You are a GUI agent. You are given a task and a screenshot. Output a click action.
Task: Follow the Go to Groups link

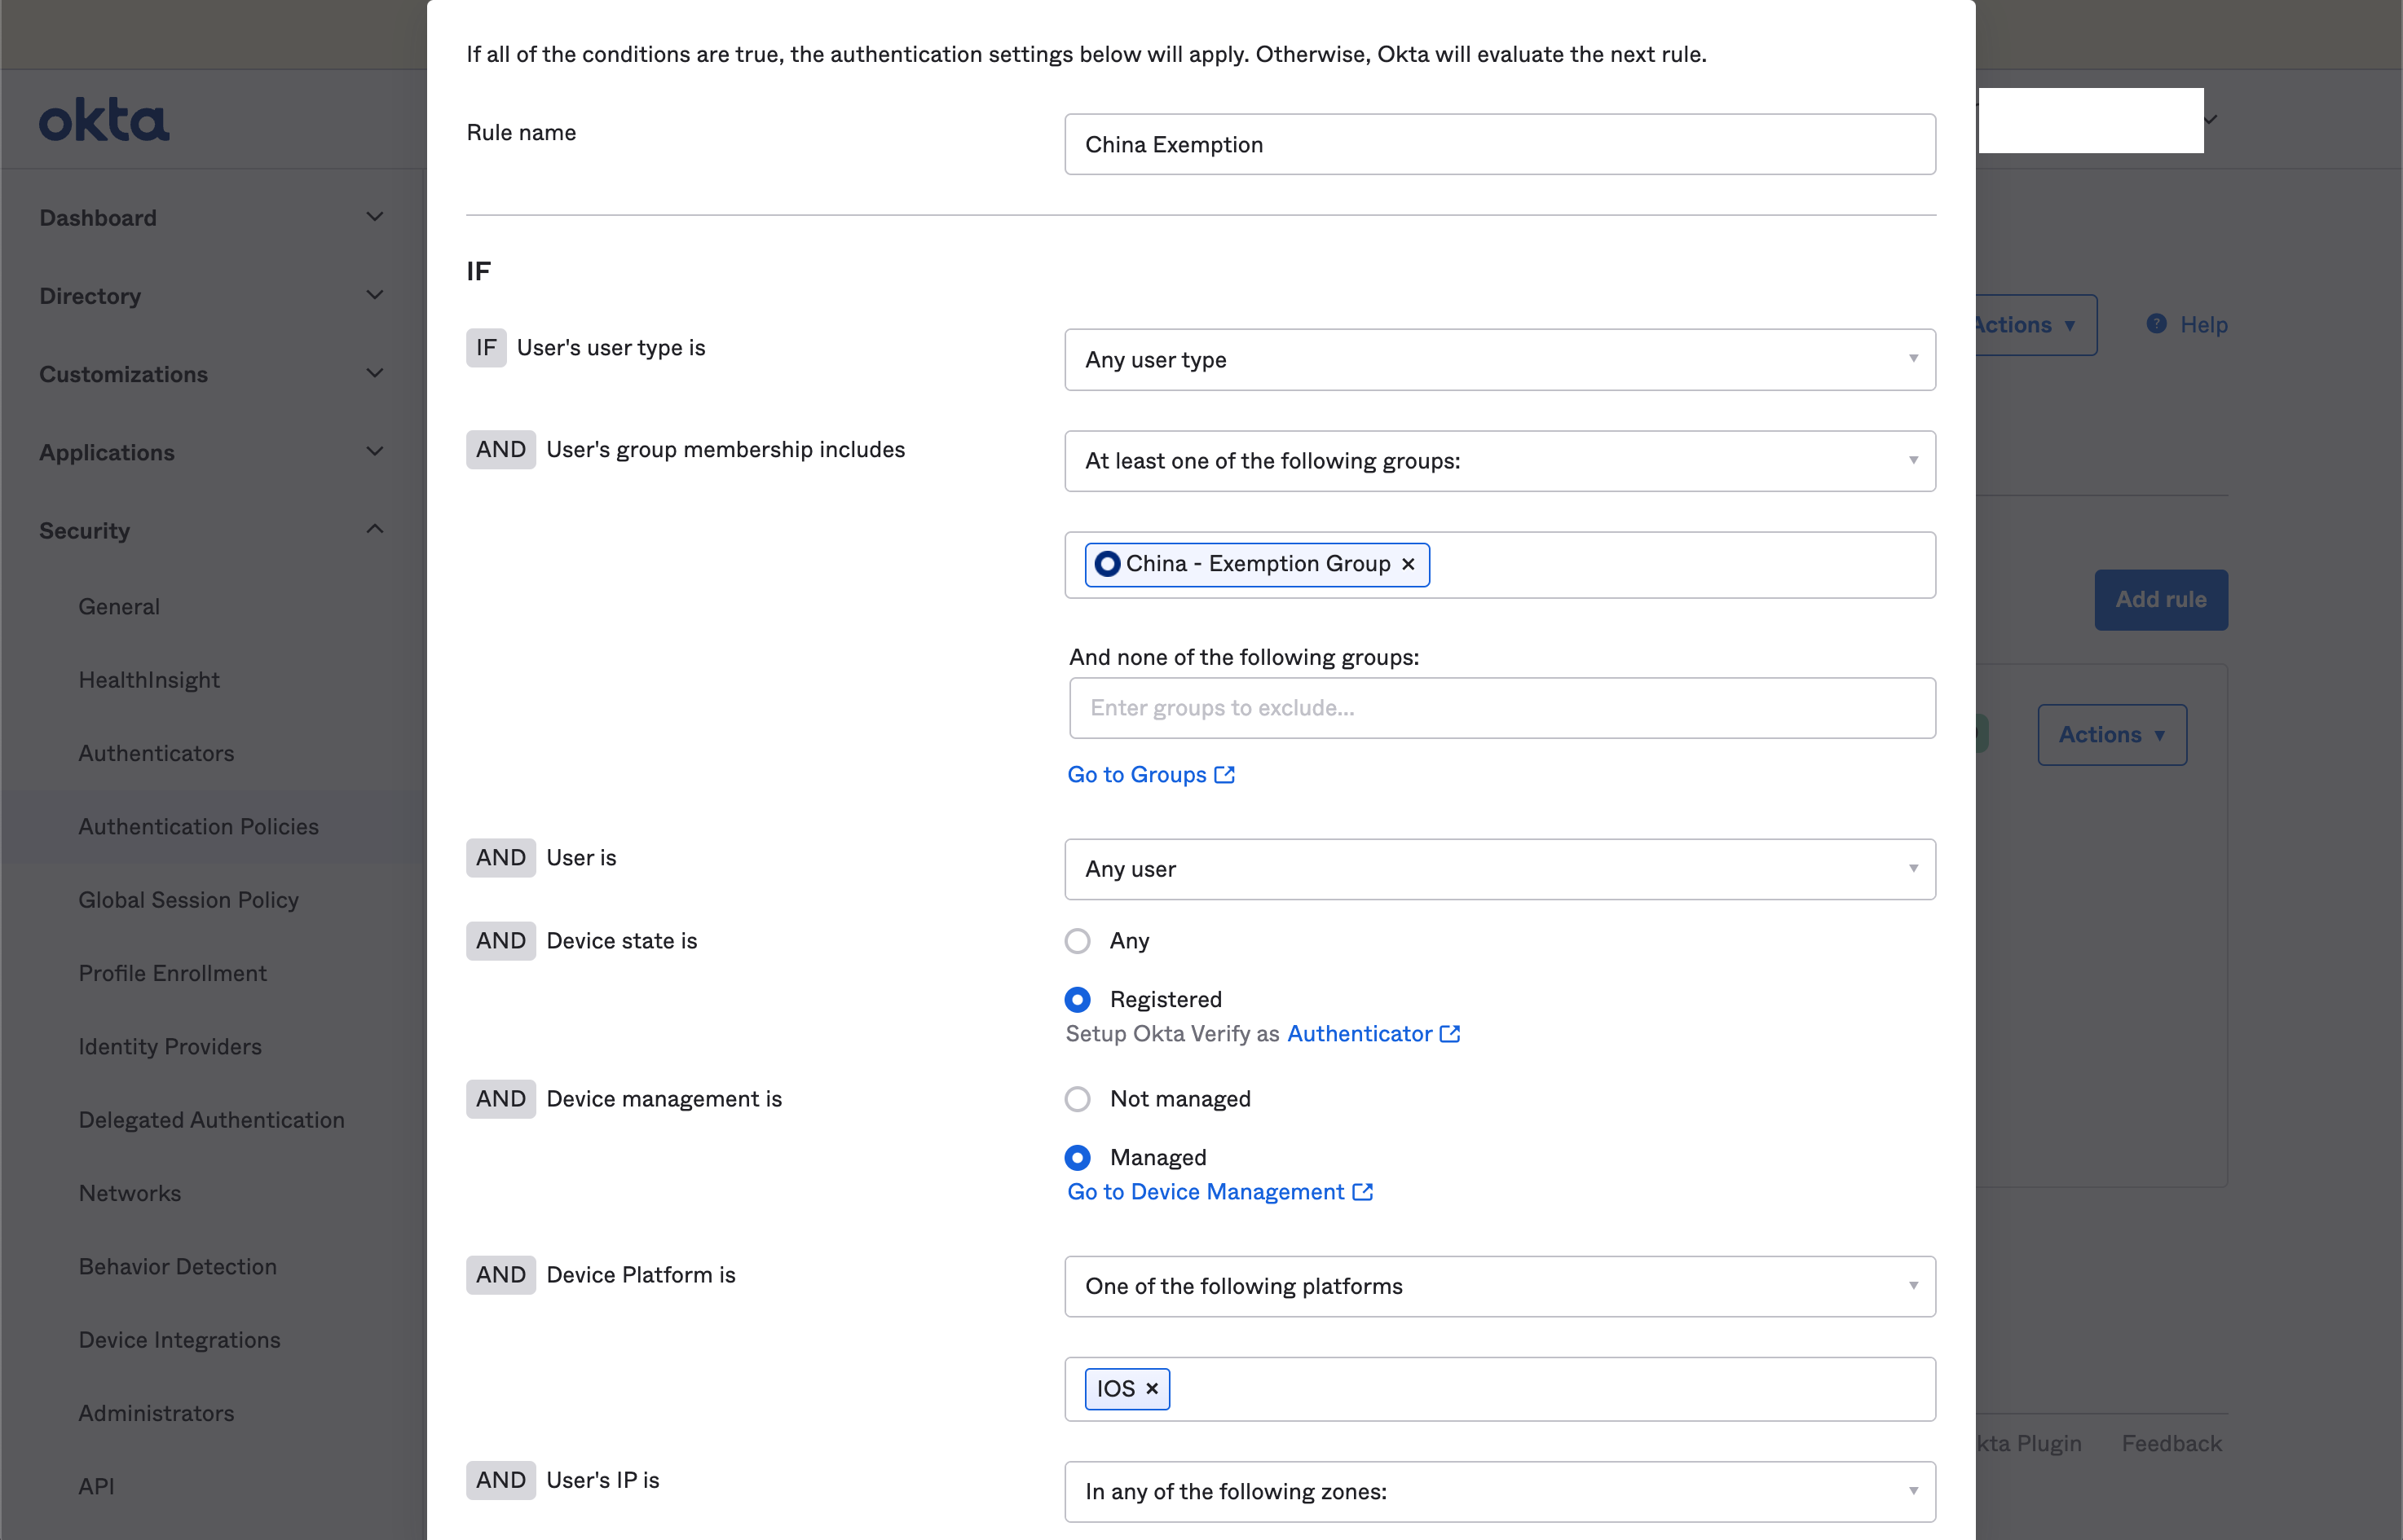click(x=1136, y=775)
